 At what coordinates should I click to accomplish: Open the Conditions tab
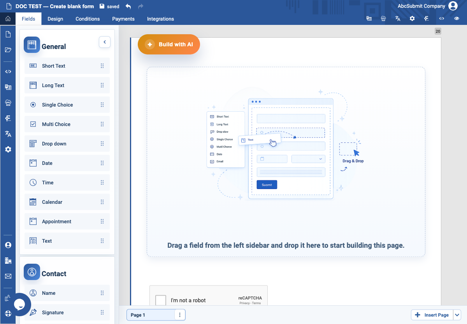(88, 19)
